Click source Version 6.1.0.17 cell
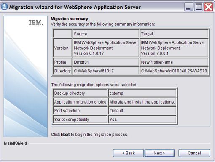 (x=106, y=48)
